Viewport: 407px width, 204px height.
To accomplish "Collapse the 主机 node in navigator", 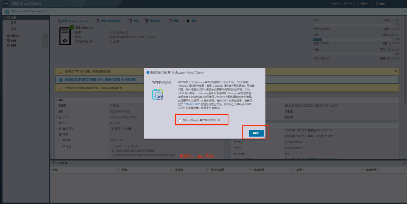I will 5,18.
